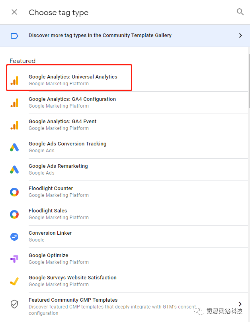The image size is (250, 322).
Task: Click the Floodlight Counter ring icon
Action: 14,192
